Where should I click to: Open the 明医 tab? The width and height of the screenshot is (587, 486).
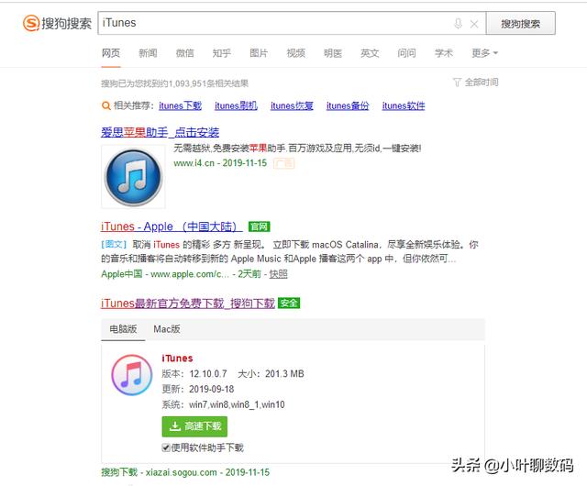pyautogui.click(x=333, y=53)
